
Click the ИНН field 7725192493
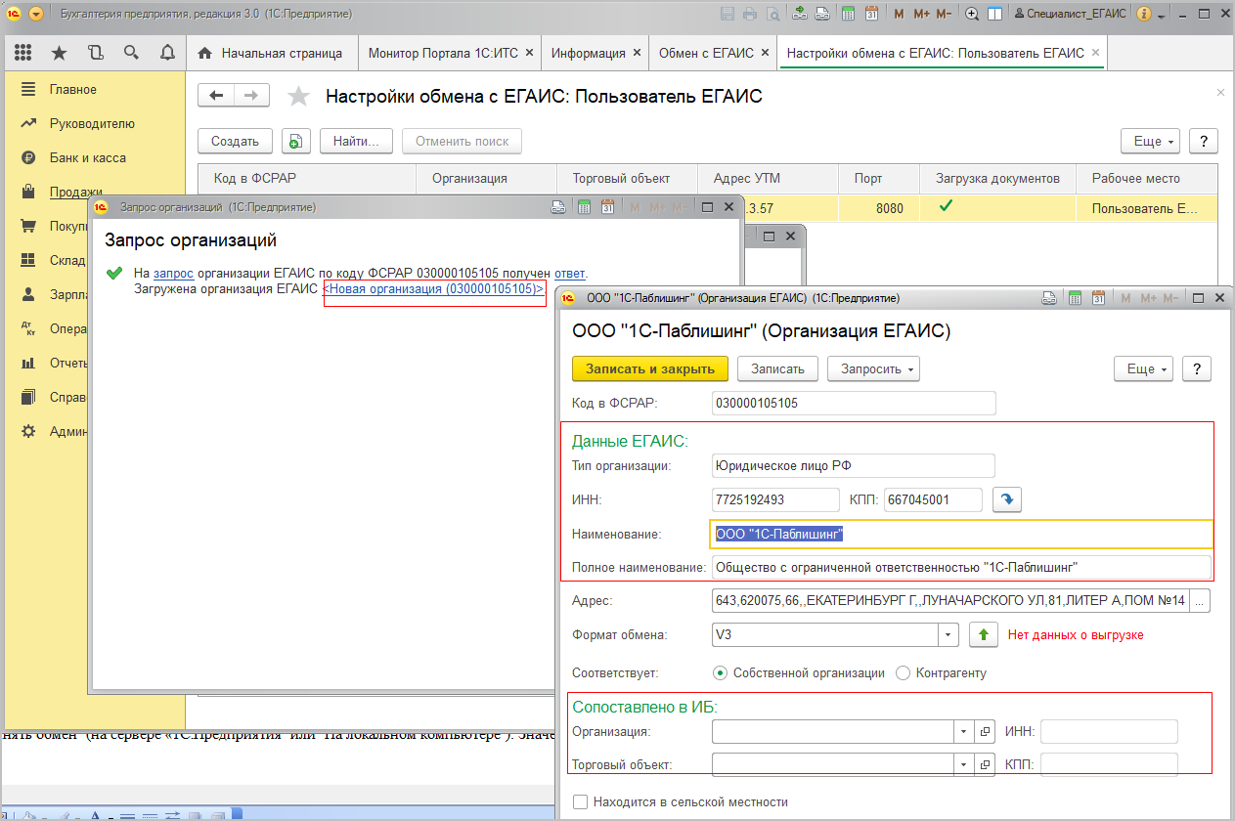[776, 499]
